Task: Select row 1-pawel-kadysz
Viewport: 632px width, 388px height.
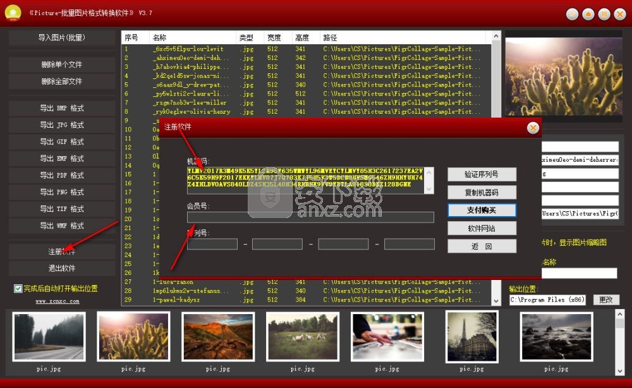Action: 307,300
